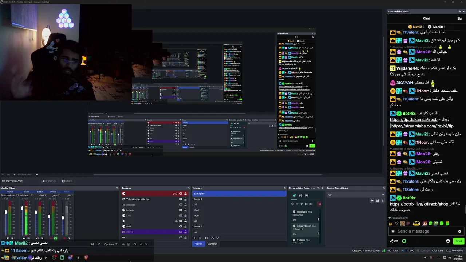Delete the selected scene with the trash icon

(x=200, y=238)
